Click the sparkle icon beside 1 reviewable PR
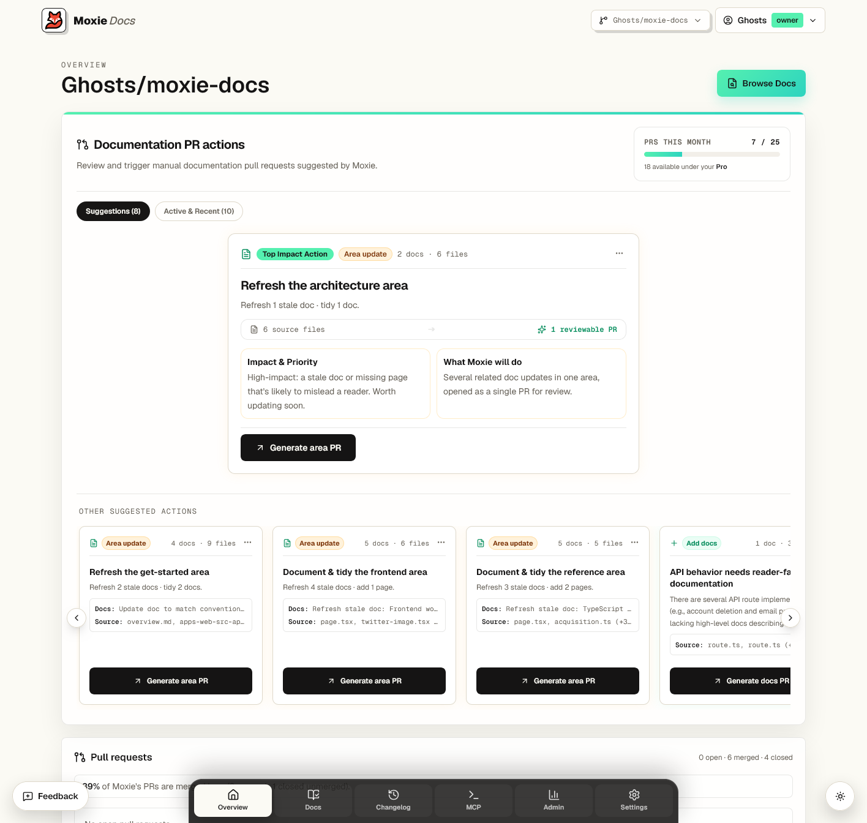The height and width of the screenshot is (823, 867). click(x=542, y=329)
